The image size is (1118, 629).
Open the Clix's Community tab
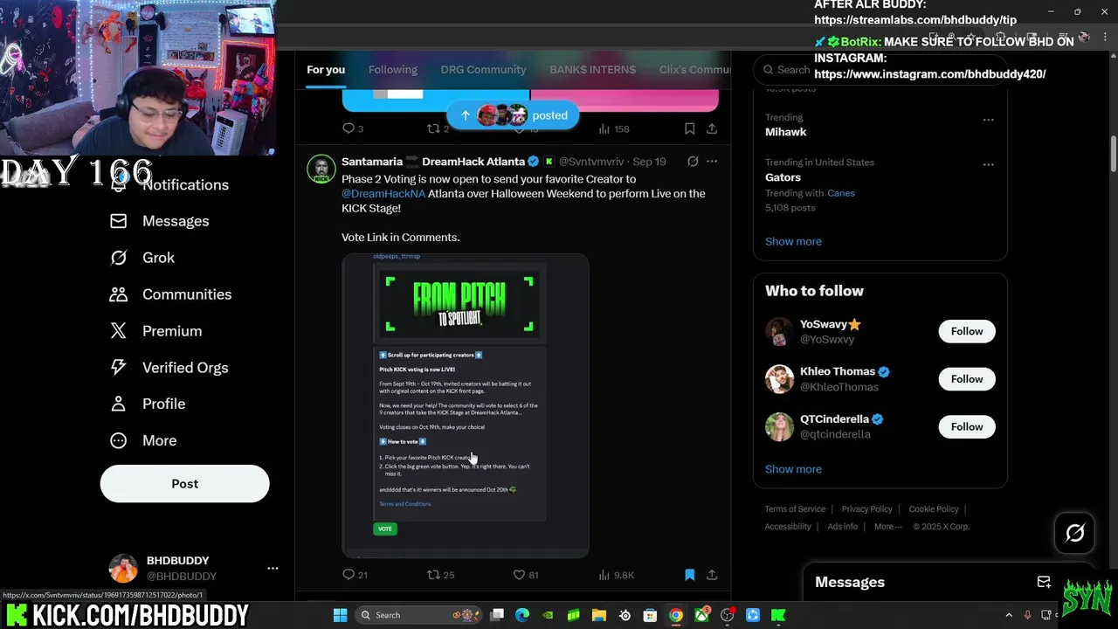pyautogui.click(x=695, y=70)
